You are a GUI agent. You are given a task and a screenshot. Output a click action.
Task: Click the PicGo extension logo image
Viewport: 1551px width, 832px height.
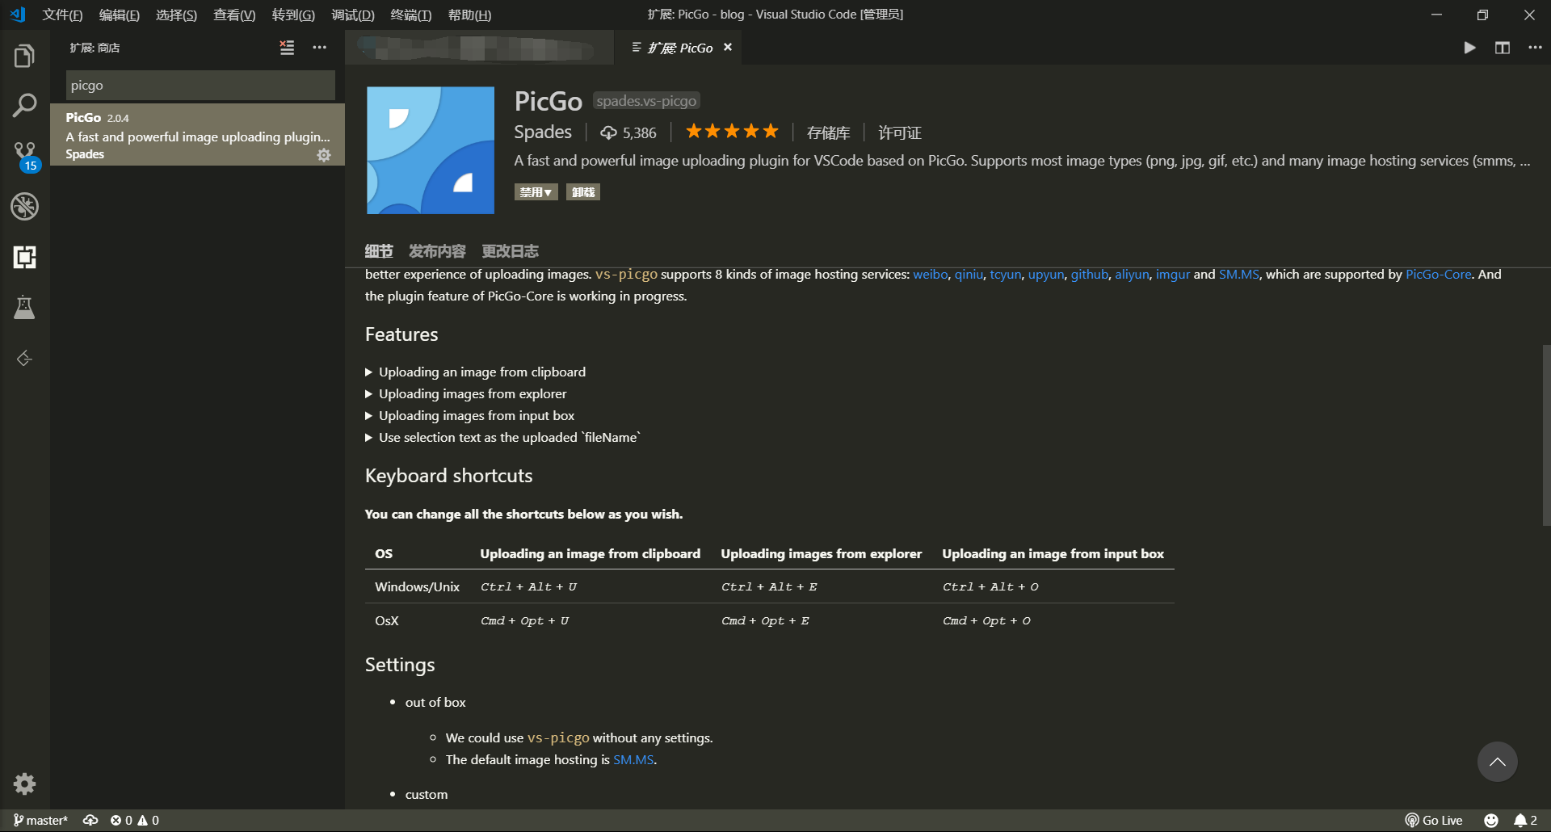tap(431, 150)
